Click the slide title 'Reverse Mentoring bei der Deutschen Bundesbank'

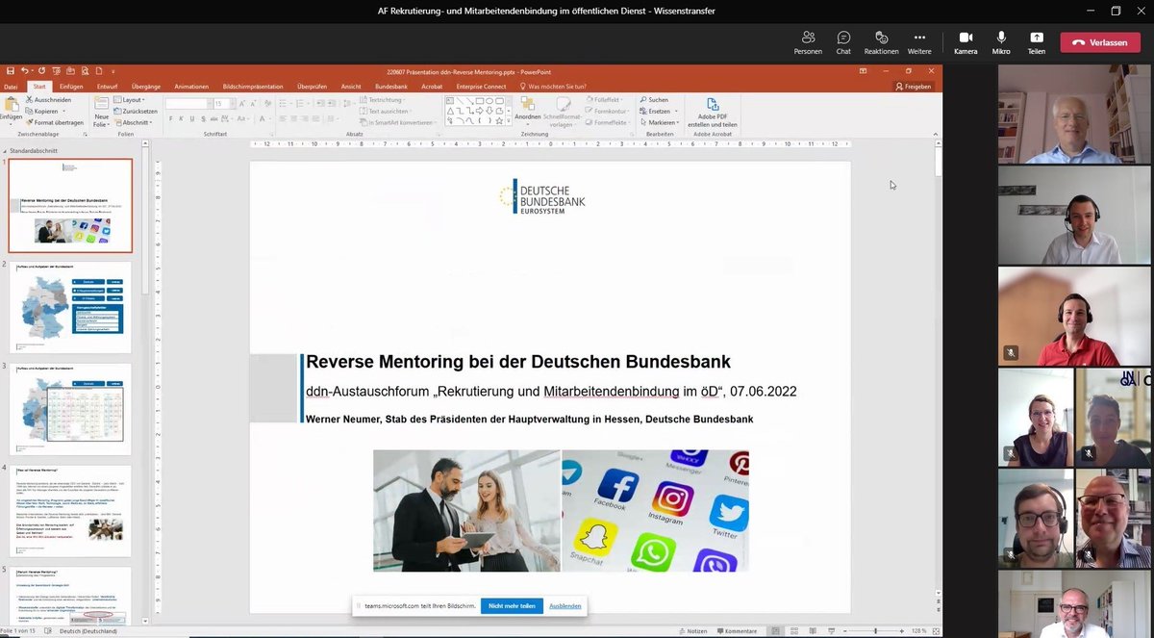click(x=518, y=362)
